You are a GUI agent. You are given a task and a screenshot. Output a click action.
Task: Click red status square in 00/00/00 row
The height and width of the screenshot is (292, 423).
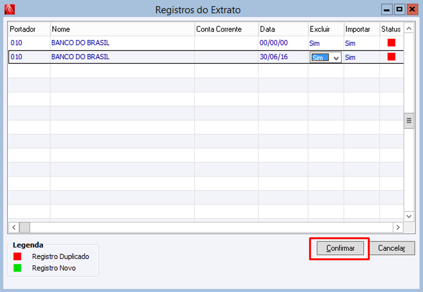(x=391, y=42)
